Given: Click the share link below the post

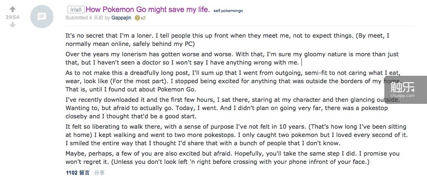Looking at the screenshot, I should [99, 173].
